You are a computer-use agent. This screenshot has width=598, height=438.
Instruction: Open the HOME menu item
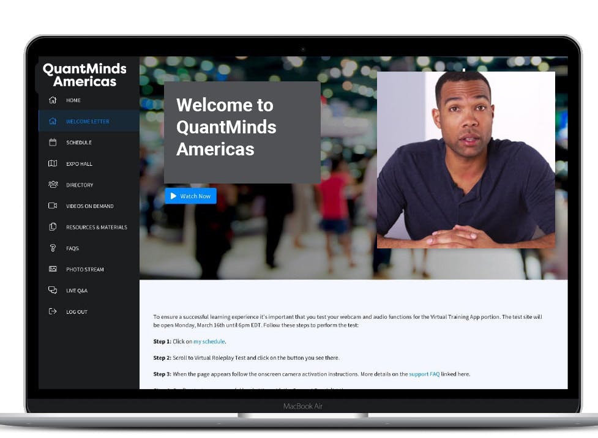coord(73,100)
